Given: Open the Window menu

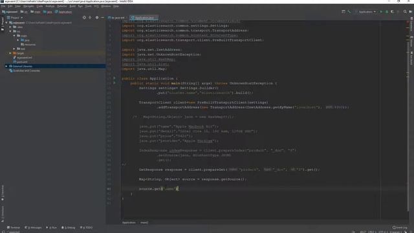Looking at the screenshot, I should [x=106, y=6].
